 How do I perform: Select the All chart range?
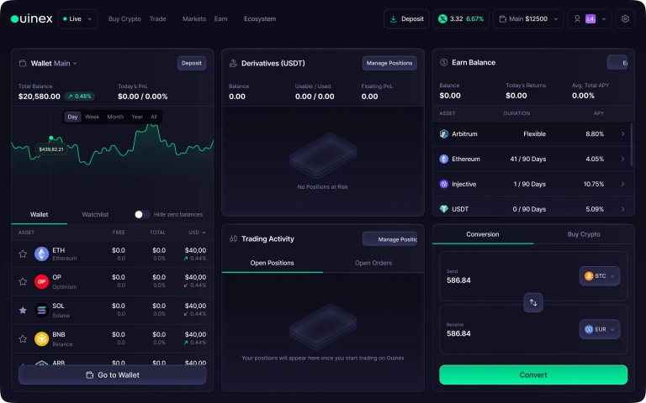coord(154,118)
